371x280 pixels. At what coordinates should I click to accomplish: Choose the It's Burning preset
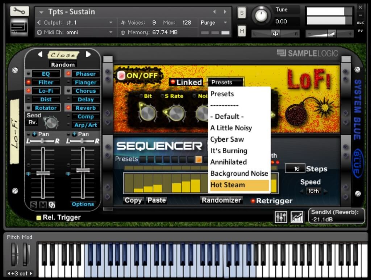239,151
